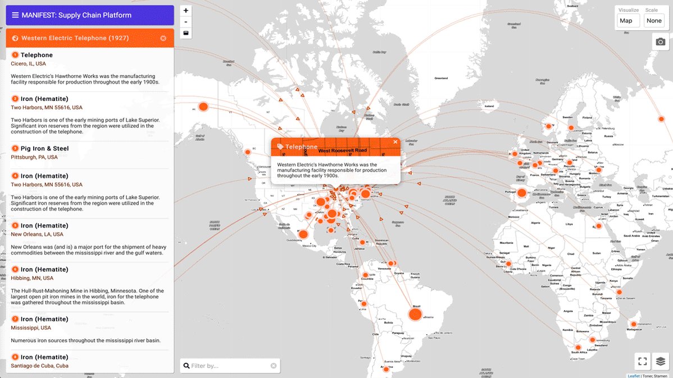Open the Scale None dropdown

(654, 21)
